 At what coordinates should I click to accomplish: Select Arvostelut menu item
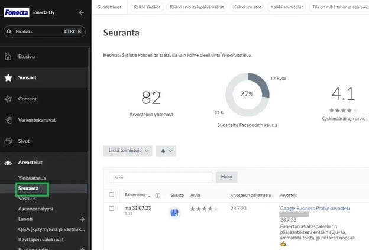tap(30, 163)
